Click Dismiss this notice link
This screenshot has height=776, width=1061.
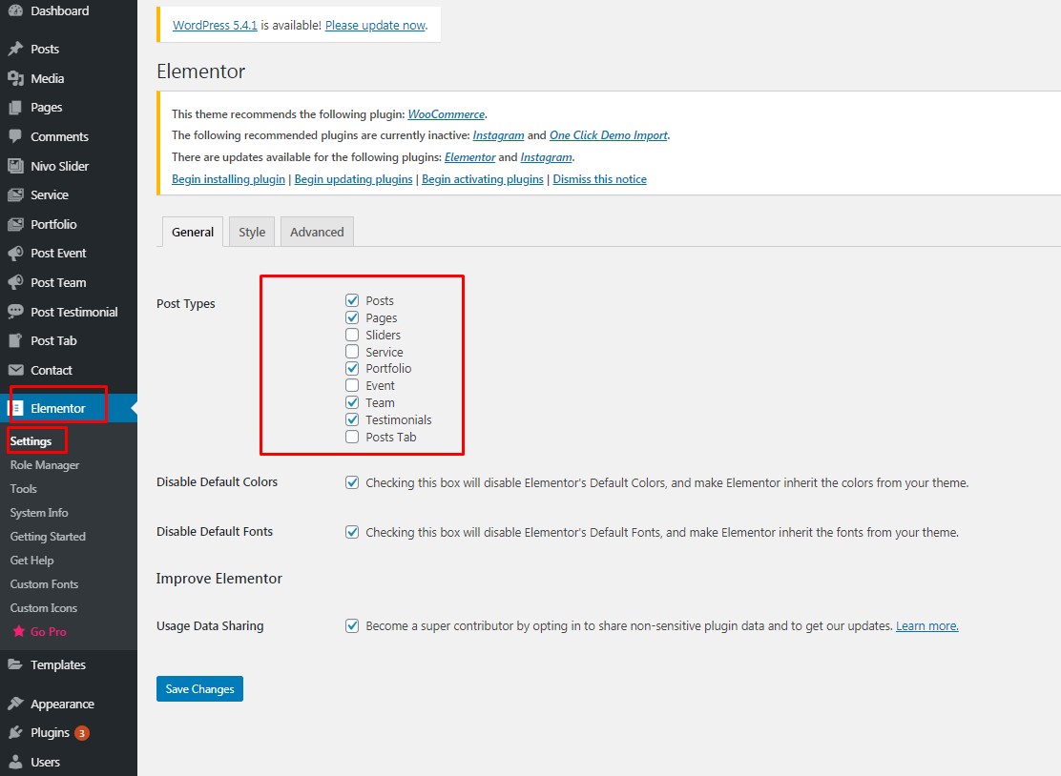pos(599,179)
